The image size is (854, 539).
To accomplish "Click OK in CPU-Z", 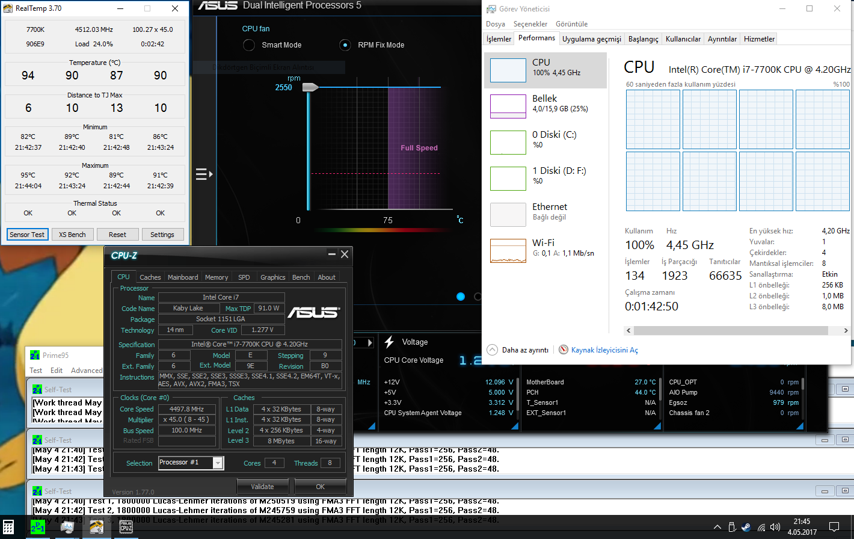I will pos(321,487).
